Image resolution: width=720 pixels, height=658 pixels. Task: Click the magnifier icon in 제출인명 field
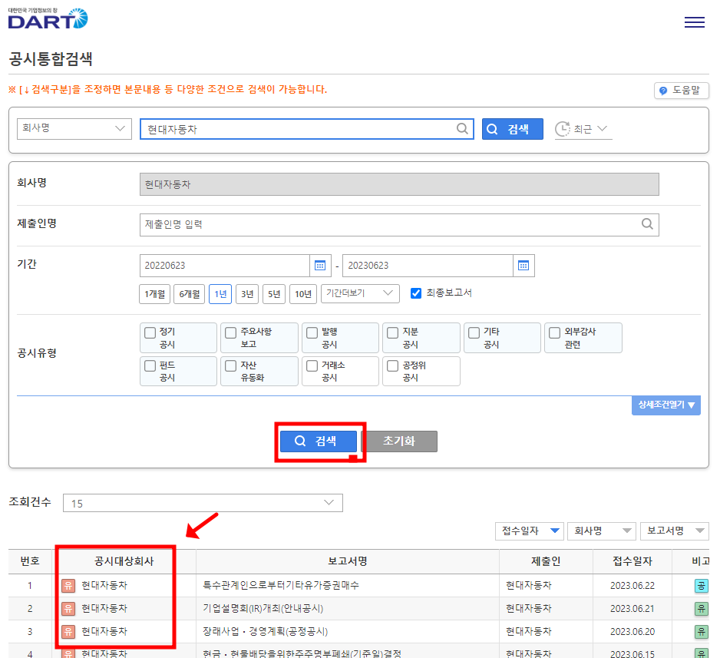[x=647, y=224]
